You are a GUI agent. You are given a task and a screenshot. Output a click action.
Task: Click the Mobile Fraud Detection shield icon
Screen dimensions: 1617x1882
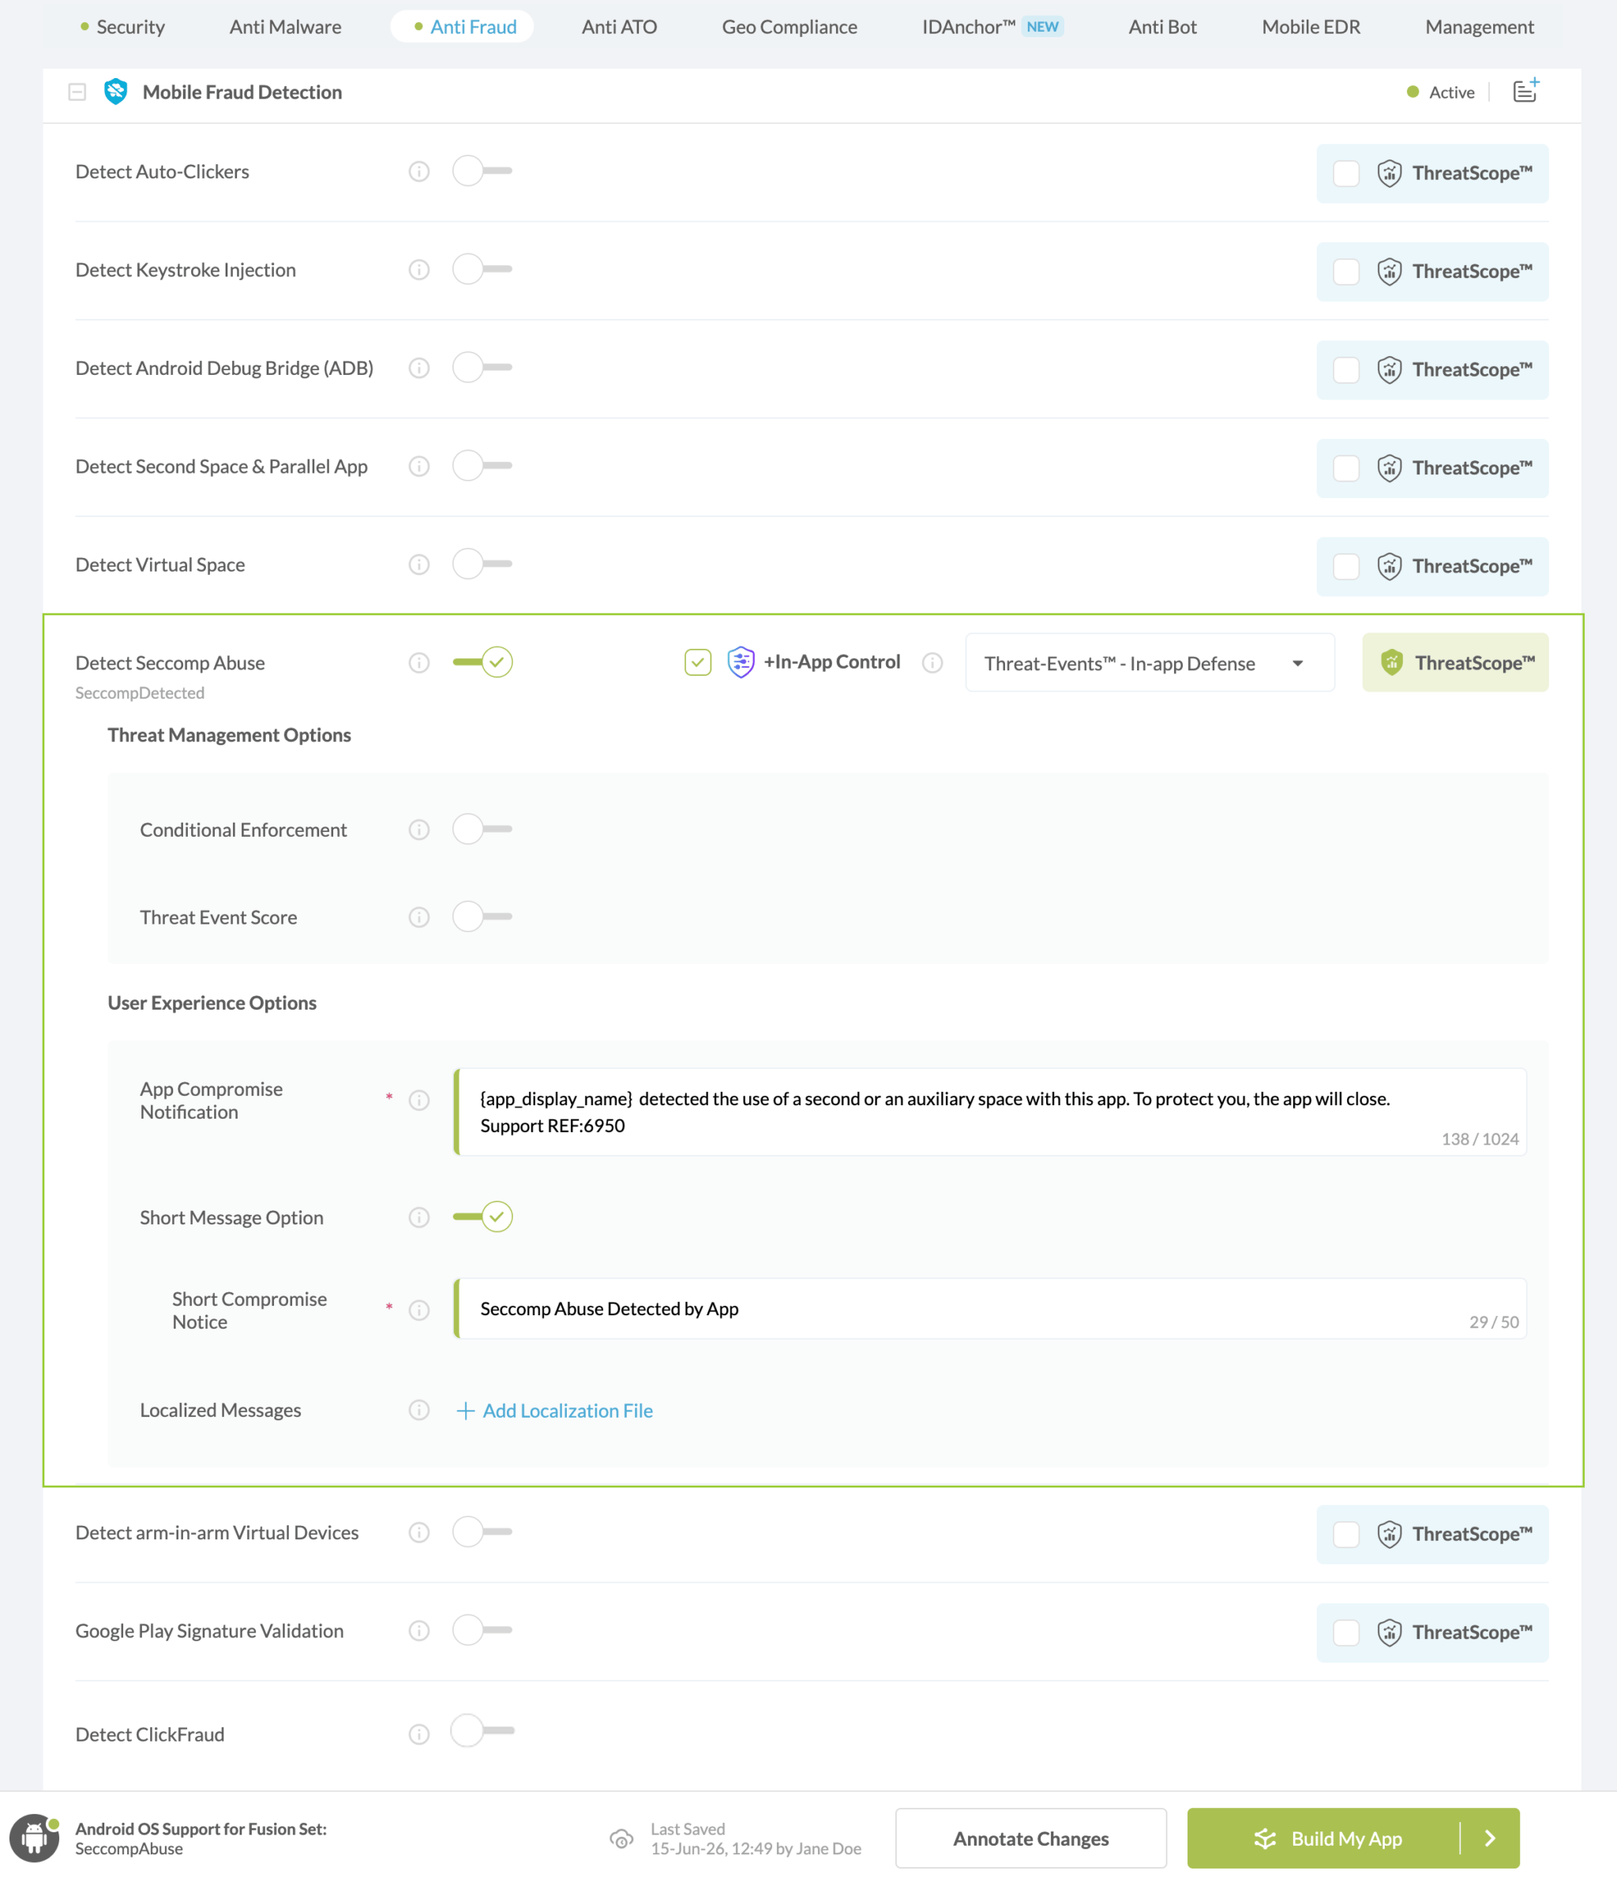coord(115,92)
